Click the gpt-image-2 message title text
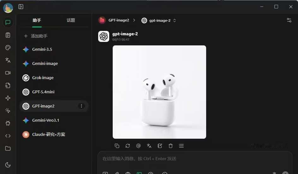Image resolution: width=298 pixels, height=174 pixels. pos(125,34)
